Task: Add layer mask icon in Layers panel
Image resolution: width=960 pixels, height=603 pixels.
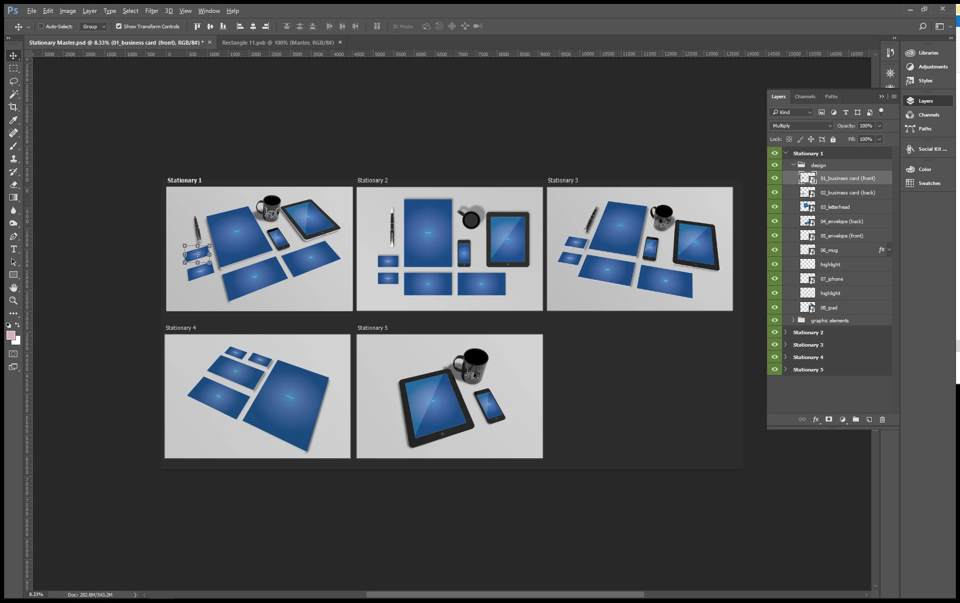Action: (829, 420)
